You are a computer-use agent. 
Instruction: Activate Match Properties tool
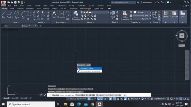pos(125,15)
